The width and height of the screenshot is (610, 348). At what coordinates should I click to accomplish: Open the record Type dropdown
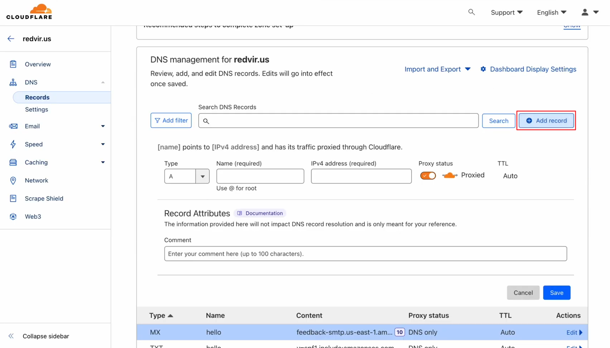(x=202, y=176)
